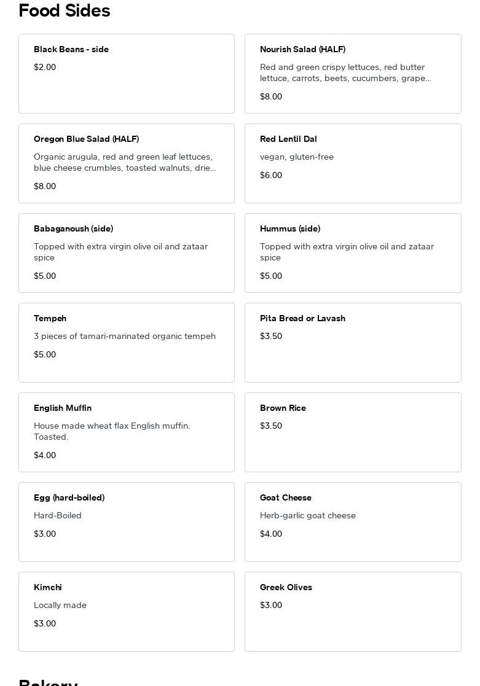Click the Food Sides section heading
480x686 pixels.
pos(65,10)
